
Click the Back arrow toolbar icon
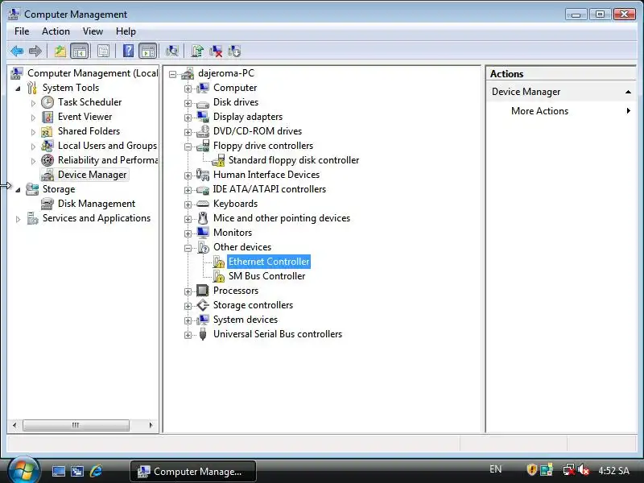17,52
